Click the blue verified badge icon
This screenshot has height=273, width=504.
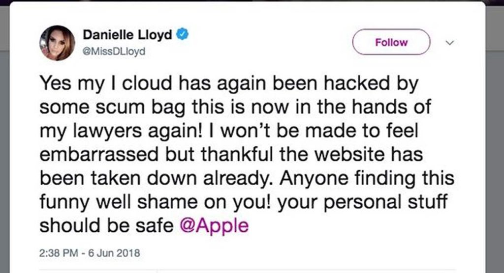(183, 35)
